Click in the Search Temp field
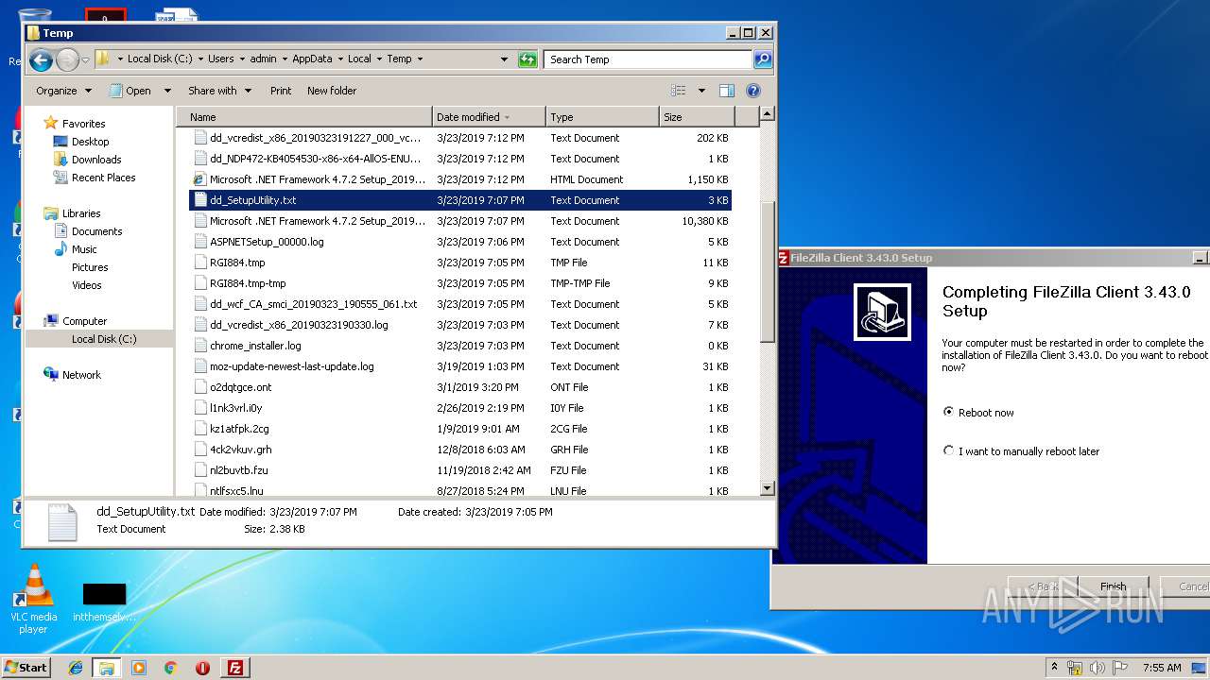Viewport: 1210px width, 680px height. [x=648, y=59]
